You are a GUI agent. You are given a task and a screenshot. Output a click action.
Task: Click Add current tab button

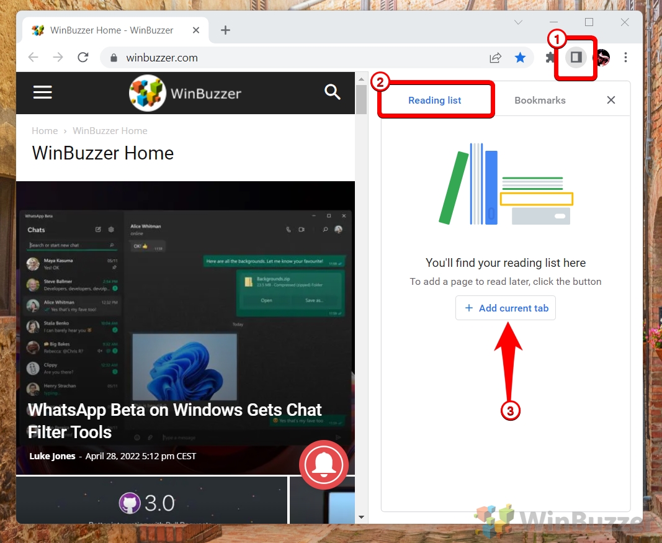pos(506,308)
